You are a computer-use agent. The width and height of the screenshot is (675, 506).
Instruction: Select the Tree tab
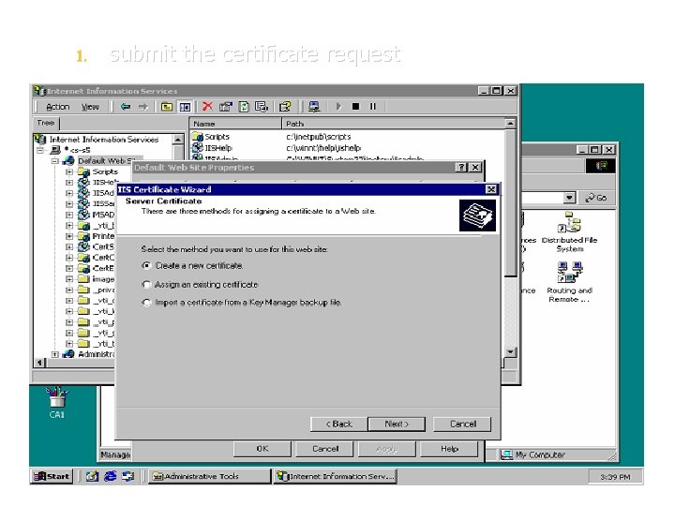click(46, 123)
